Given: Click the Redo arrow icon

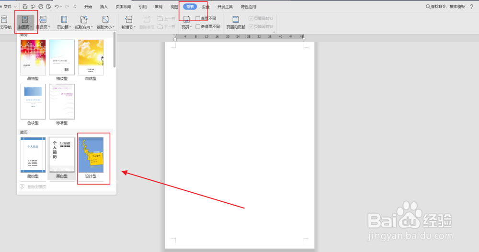Looking at the screenshot, I should click(x=67, y=6).
